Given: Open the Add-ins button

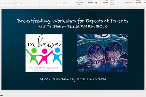Looking at the screenshot, I should point(138,2).
